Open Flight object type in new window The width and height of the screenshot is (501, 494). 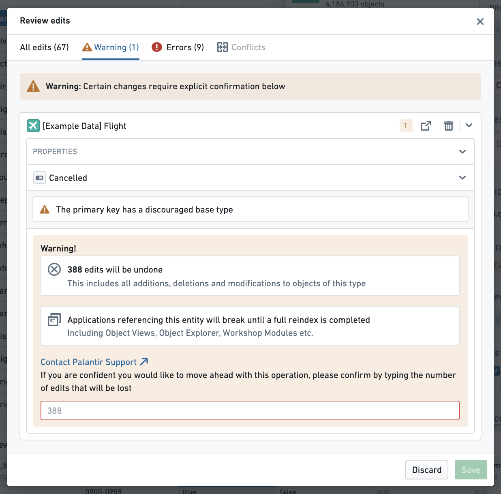click(x=426, y=126)
